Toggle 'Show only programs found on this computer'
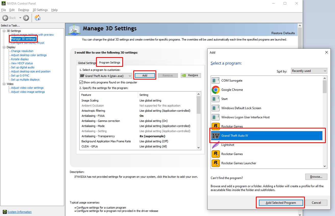The image size is (335, 216). click(81, 82)
